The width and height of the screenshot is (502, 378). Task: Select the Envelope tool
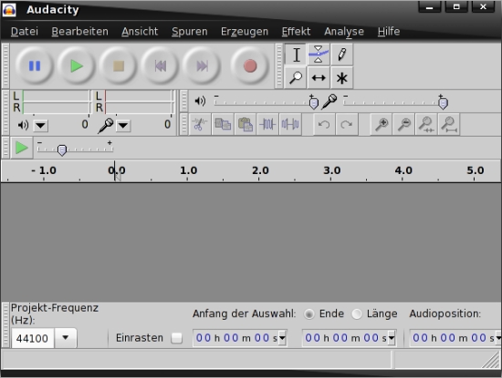(319, 55)
